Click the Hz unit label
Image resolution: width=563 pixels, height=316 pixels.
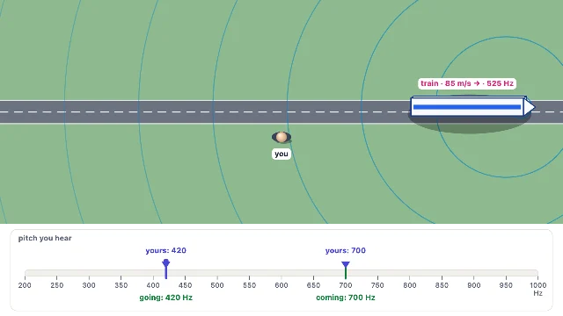[x=537, y=293]
